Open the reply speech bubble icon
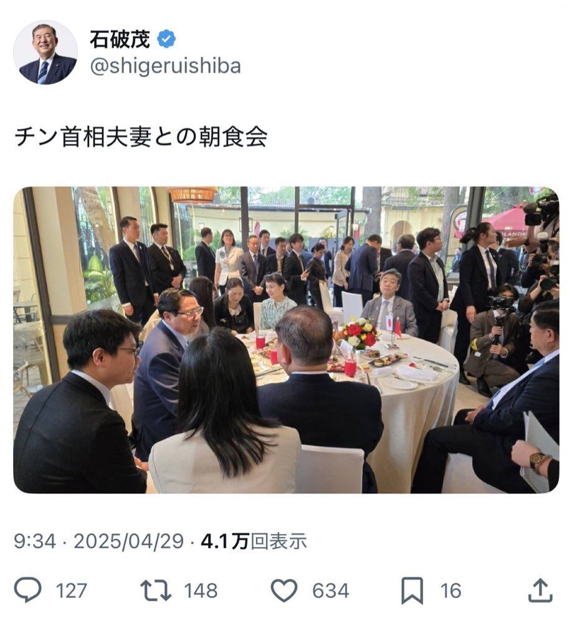Image resolution: width=572 pixels, height=638 pixels. (27, 589)
